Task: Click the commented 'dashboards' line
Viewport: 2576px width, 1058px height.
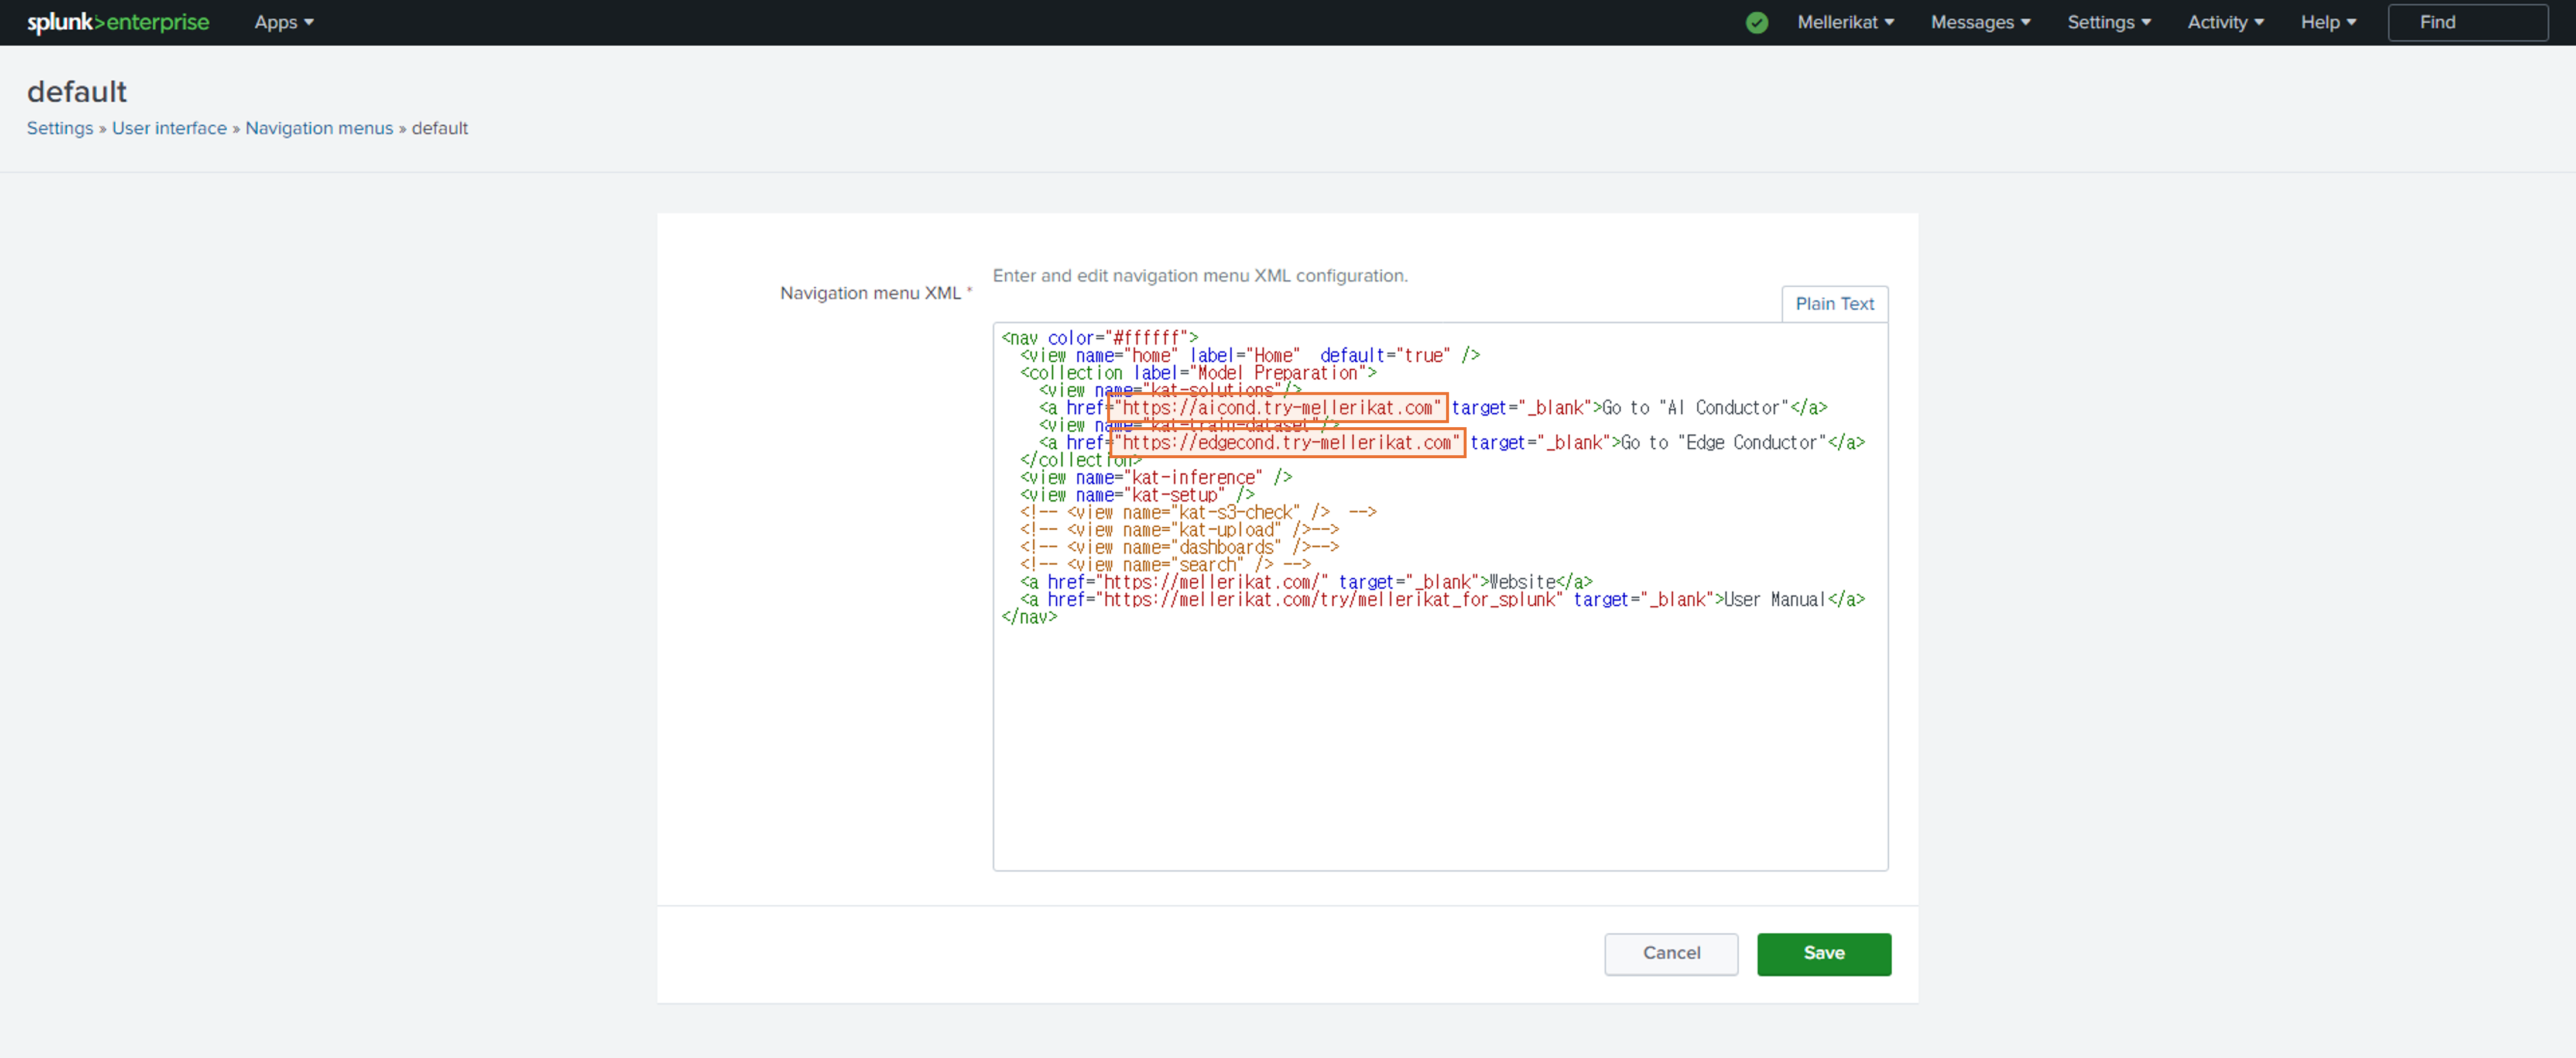Action: pos(1179,548)
